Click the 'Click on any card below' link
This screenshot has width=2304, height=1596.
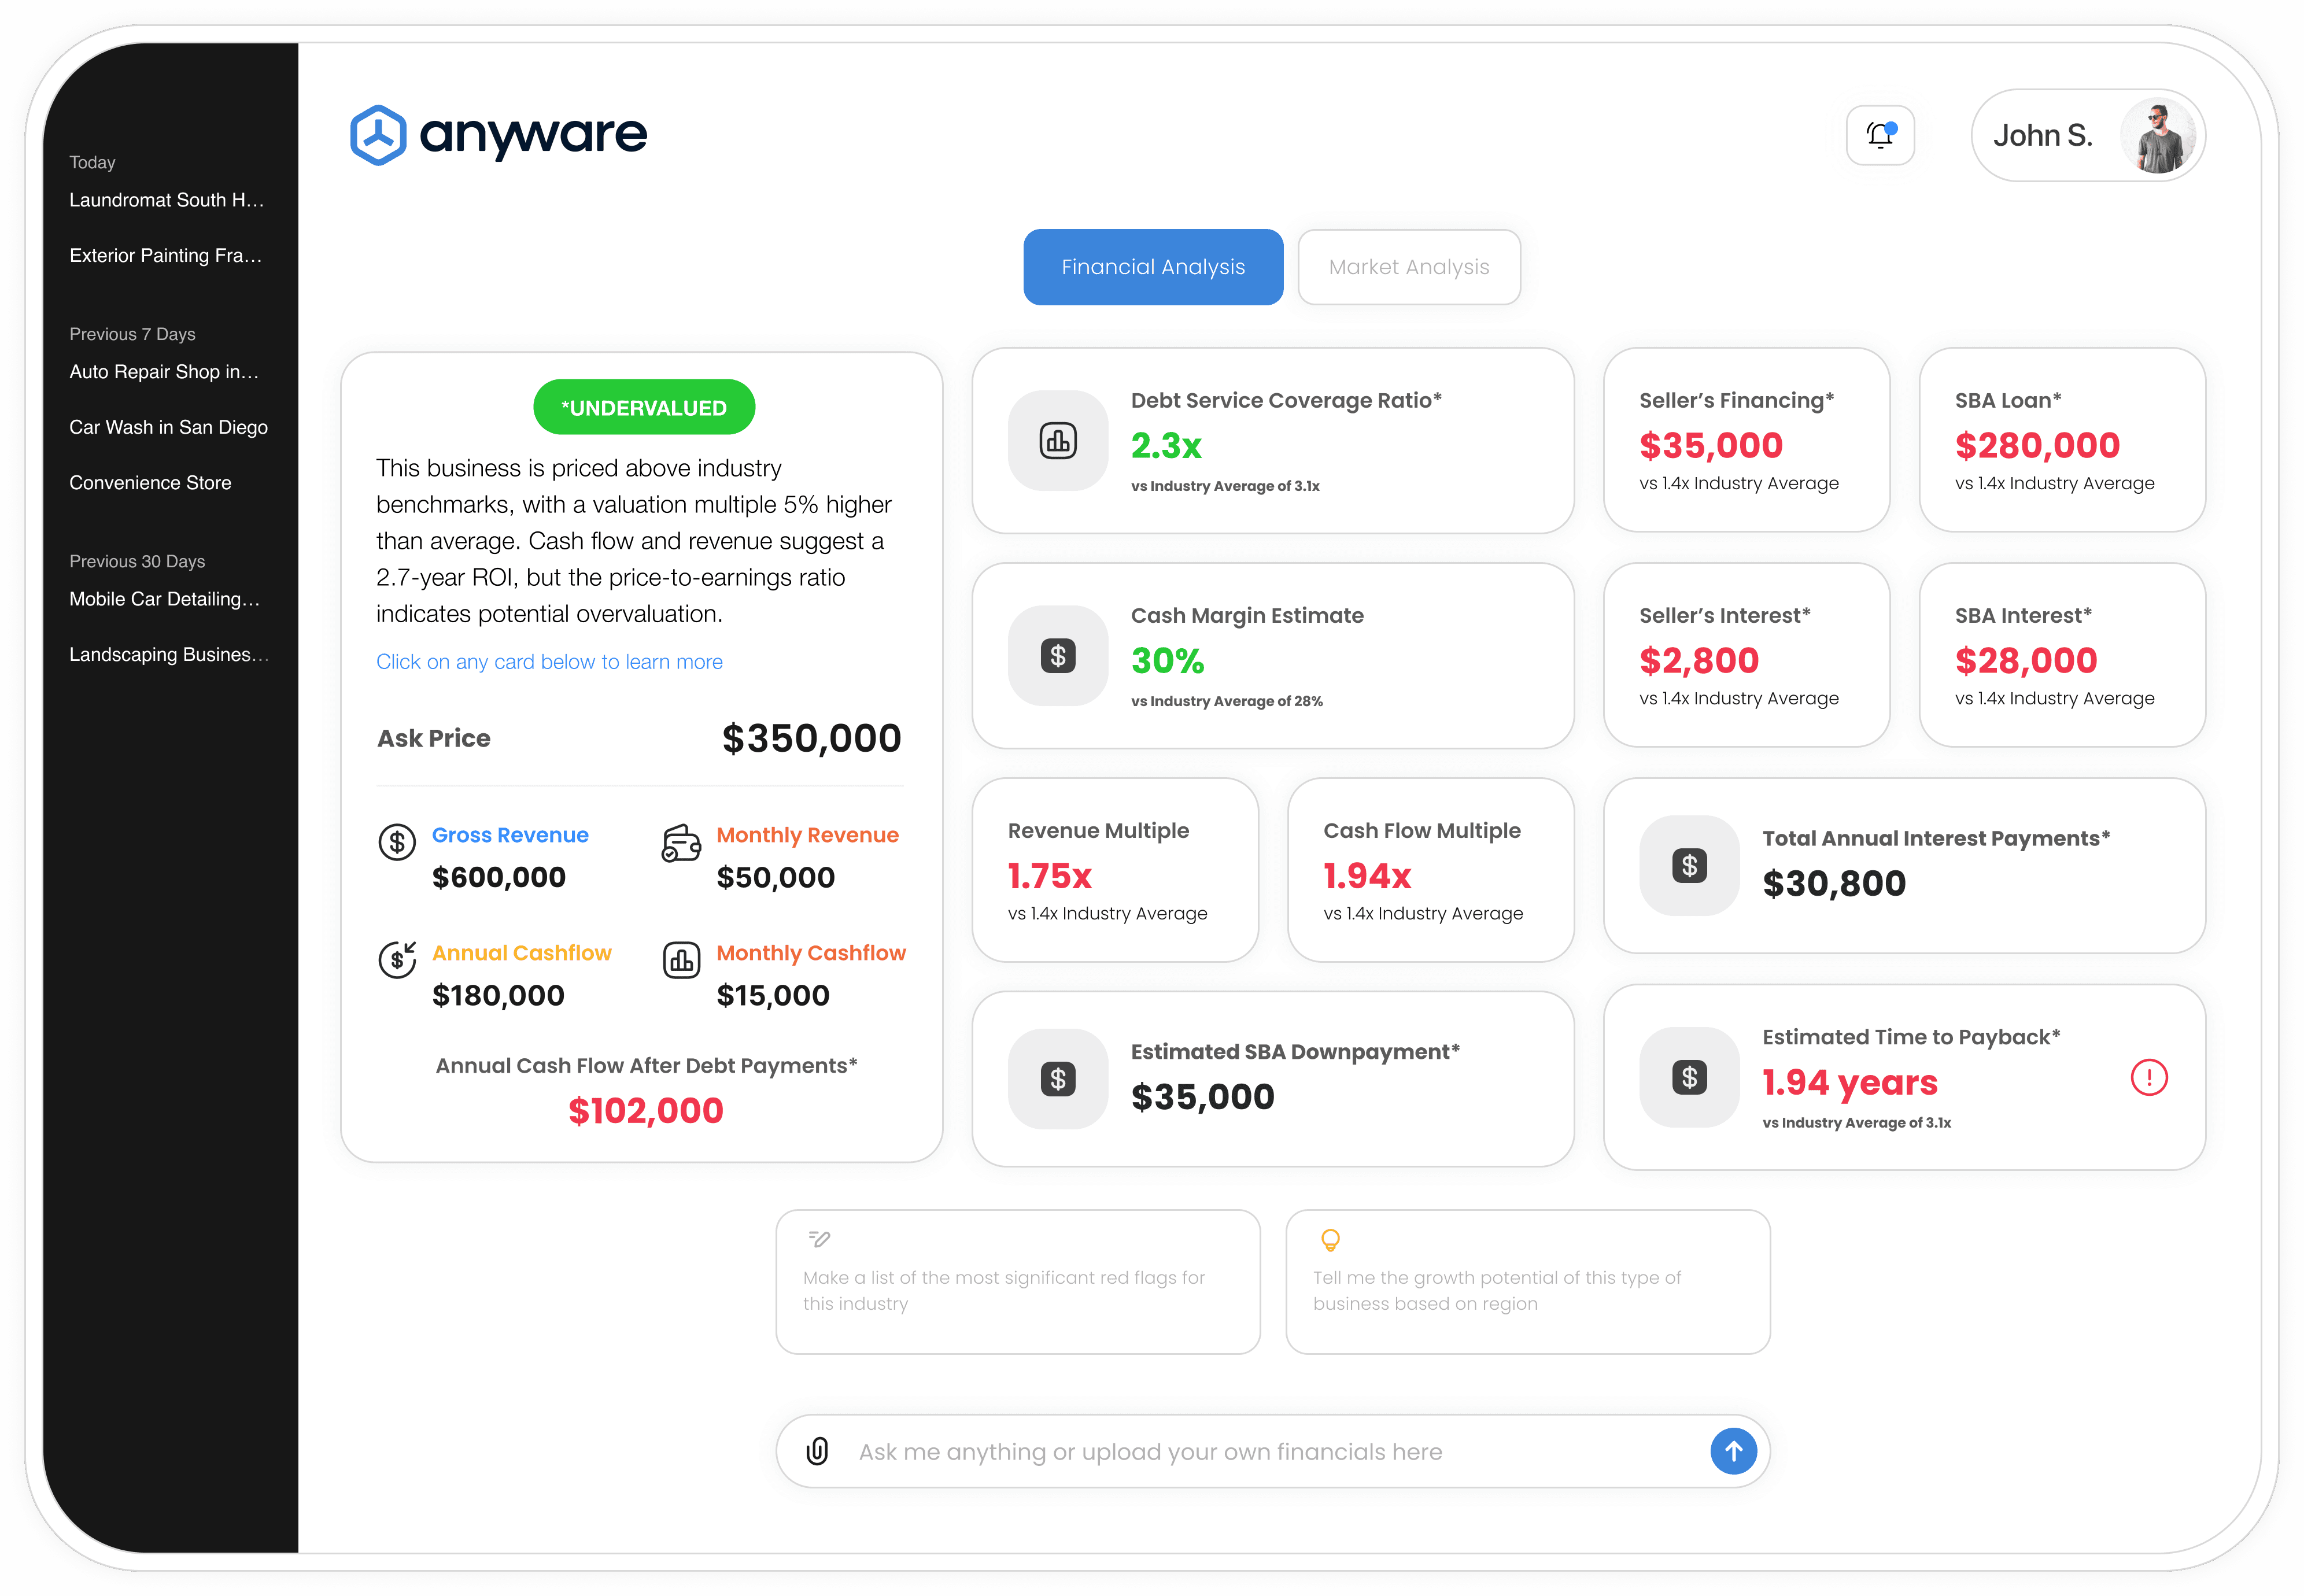pos(549,662)
